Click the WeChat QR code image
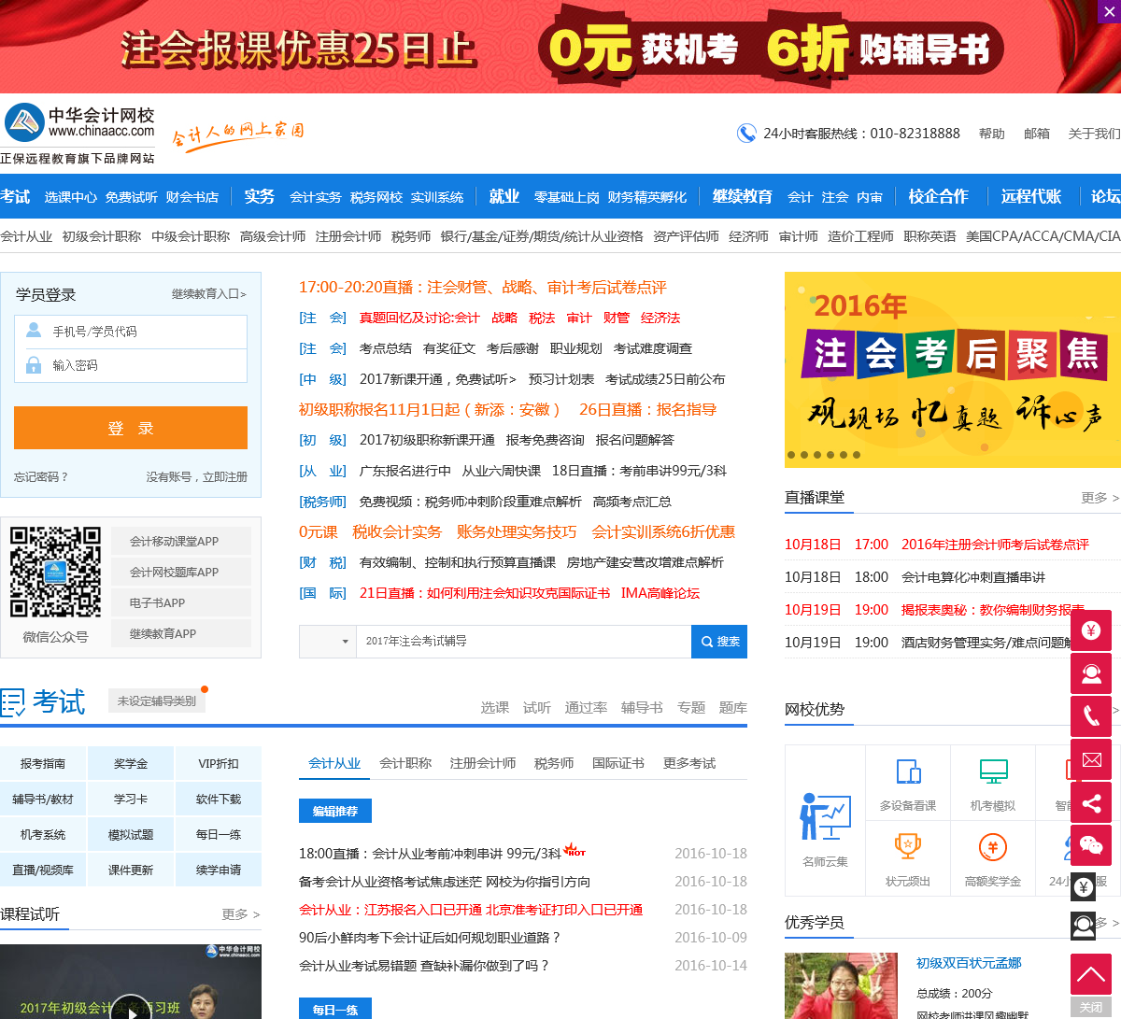 tap(55, 572)
